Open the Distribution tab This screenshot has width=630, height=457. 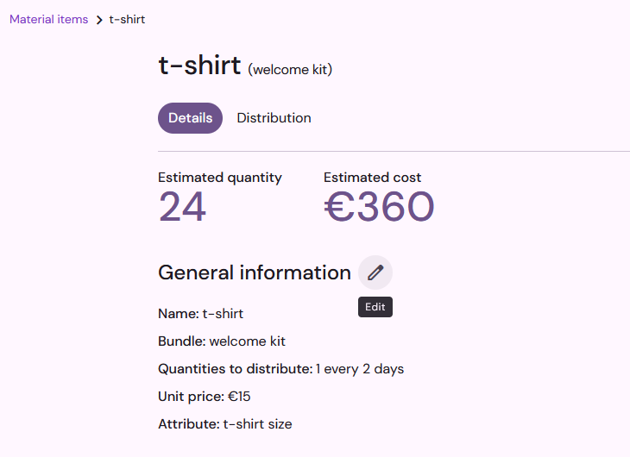tap(274, 118)
